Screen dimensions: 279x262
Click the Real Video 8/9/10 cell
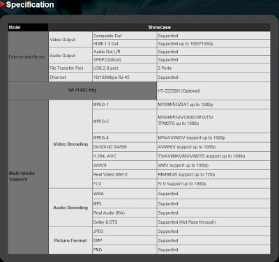(x=125, y=174)
